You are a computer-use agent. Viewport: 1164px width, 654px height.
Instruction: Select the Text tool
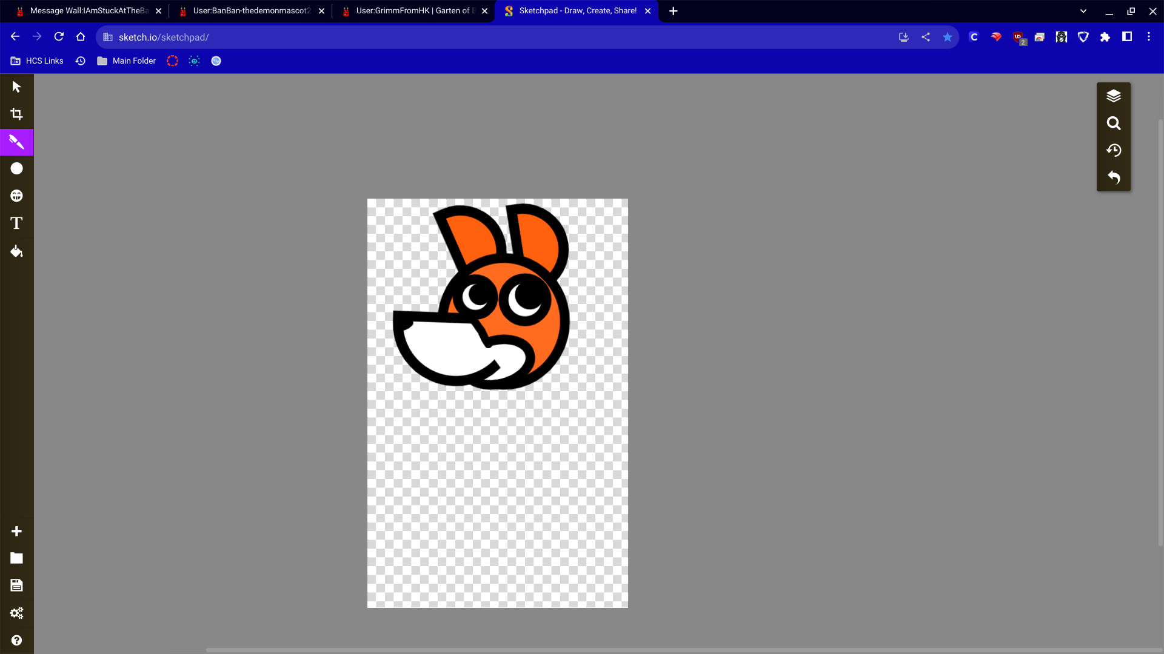(x=16, y=223)
